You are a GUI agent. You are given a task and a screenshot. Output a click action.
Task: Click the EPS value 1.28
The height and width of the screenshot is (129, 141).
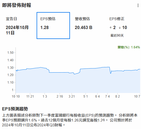tap(44, 27)
